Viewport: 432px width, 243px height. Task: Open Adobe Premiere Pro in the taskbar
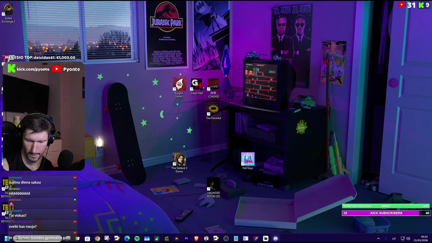tap(186, 238)
